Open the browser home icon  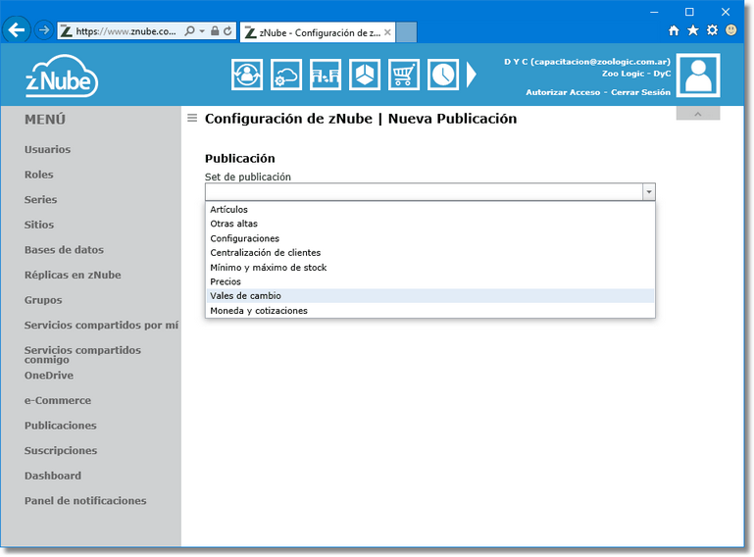[x=674, y=30]
